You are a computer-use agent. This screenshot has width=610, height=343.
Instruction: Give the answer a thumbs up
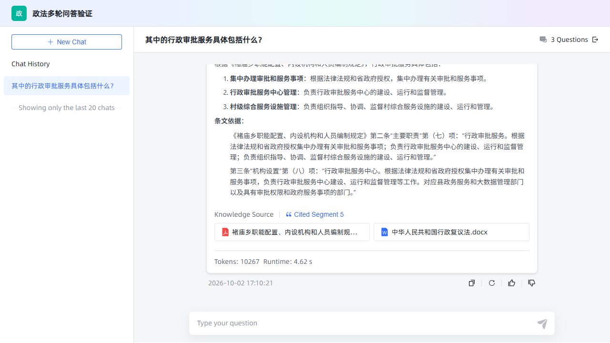coord(512,283)
